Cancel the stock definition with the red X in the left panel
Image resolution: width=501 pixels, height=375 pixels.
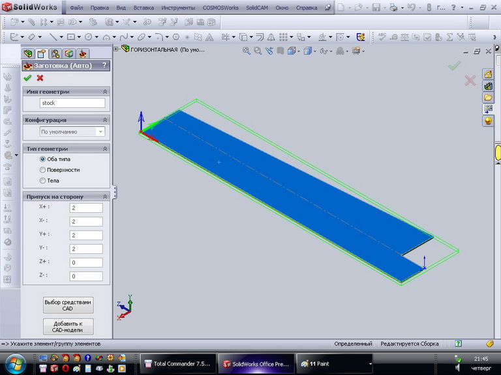coord(40,78)
